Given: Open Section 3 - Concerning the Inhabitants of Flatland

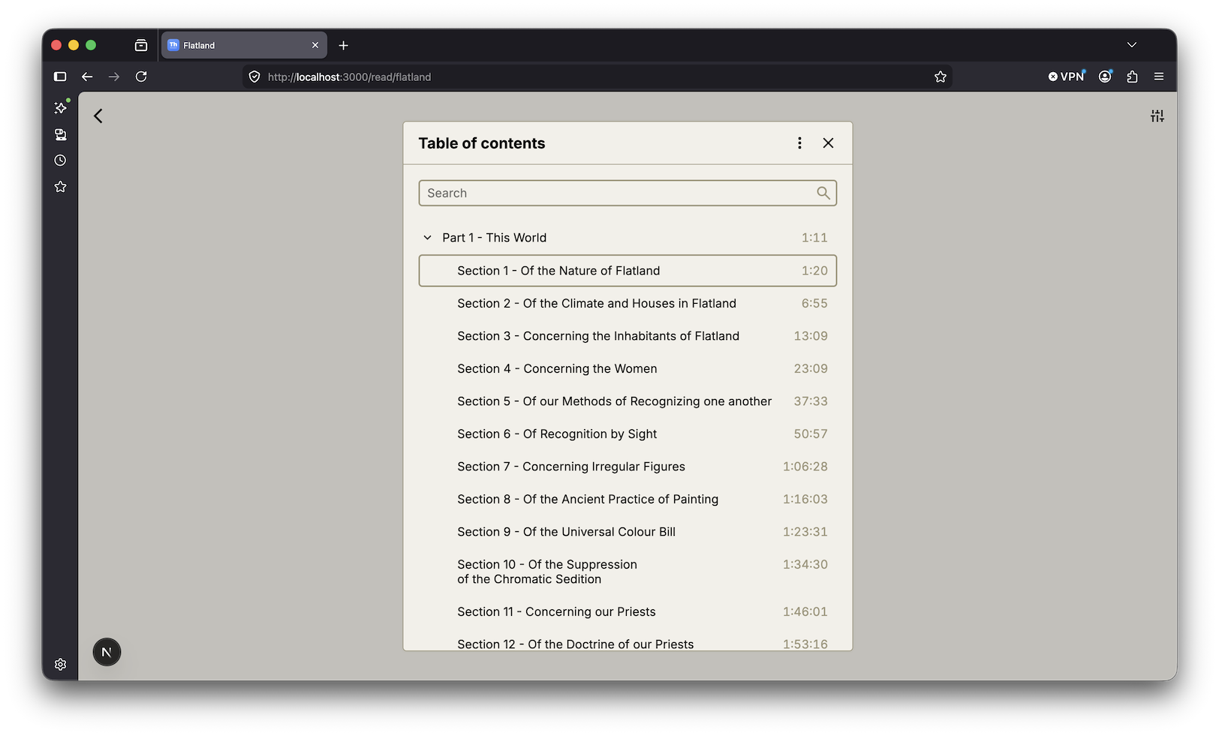Looking at the screenshot, I should pos(628,336).
